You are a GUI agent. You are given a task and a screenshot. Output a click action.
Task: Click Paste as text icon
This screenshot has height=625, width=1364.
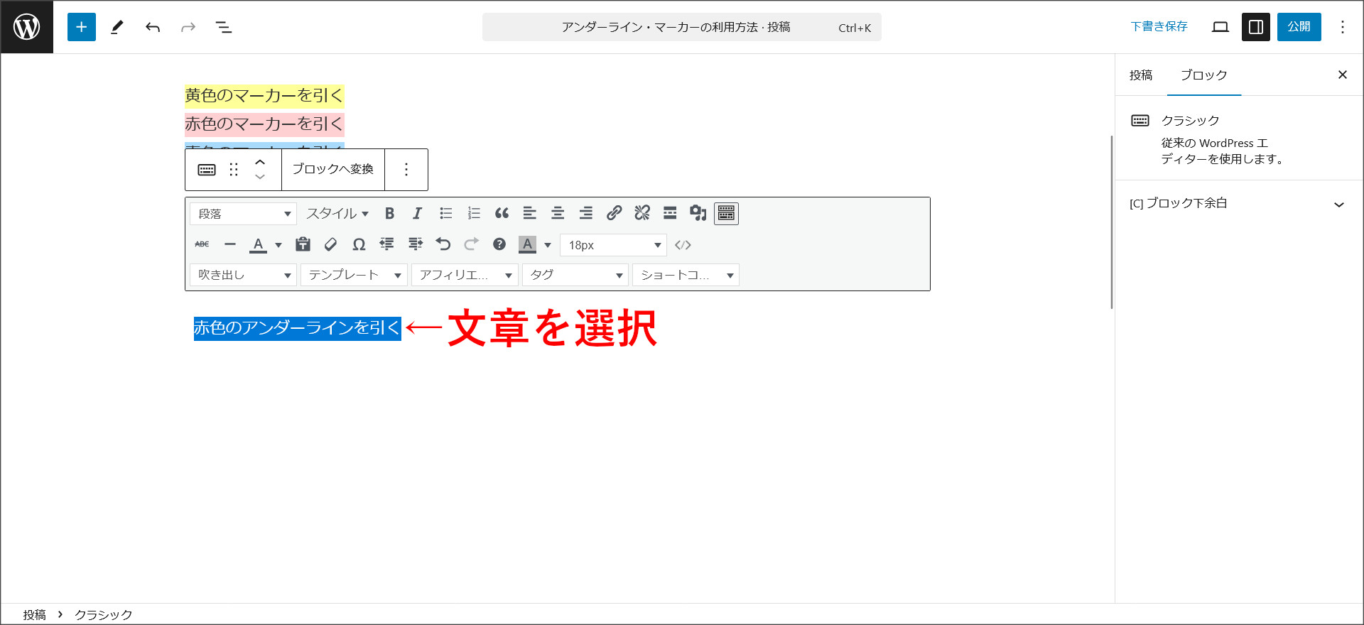coord(303,244)
